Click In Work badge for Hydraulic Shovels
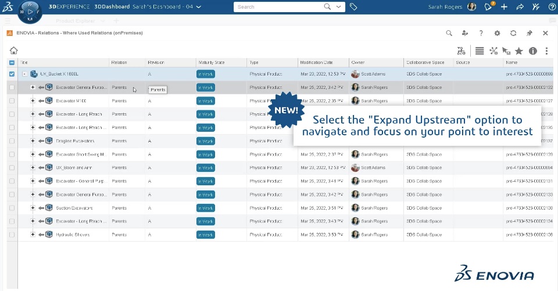Viewport: 558px width, 291px height. [x=206, y=235]
